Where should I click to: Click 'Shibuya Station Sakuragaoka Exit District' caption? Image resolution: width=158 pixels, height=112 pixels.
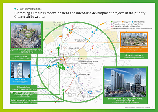tap(125, 99)
